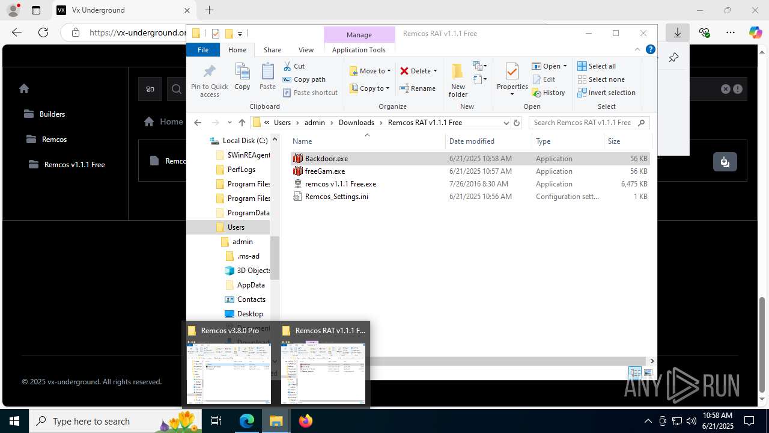Open Builders folder in Vx Underground sidebar
The height and width of the screenshot is (433, 769).
point(44,114)
